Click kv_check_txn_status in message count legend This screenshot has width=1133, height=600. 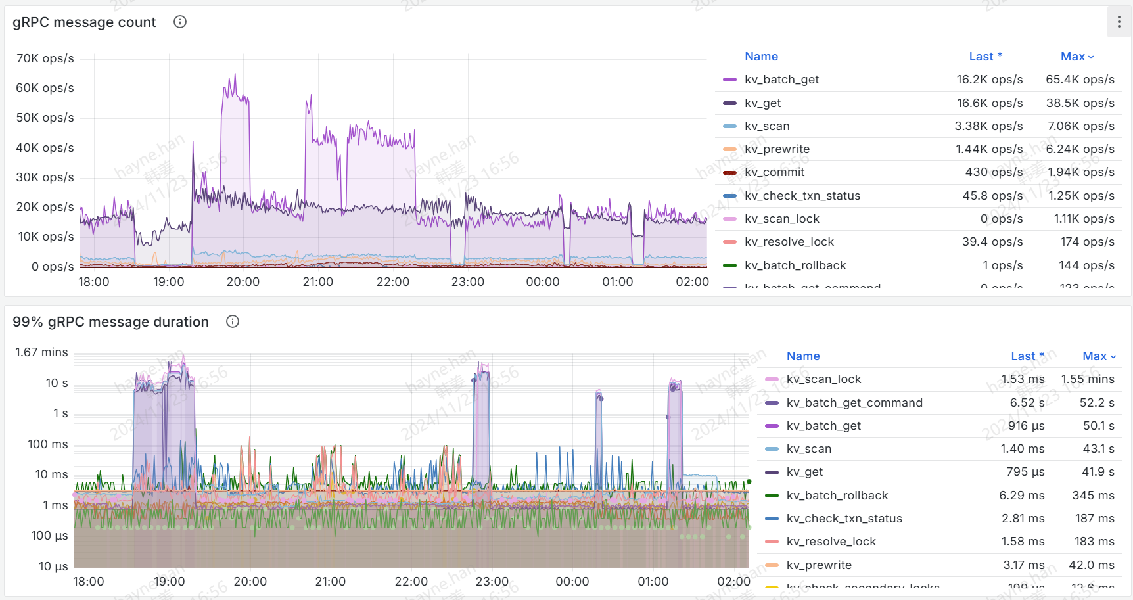802,196
